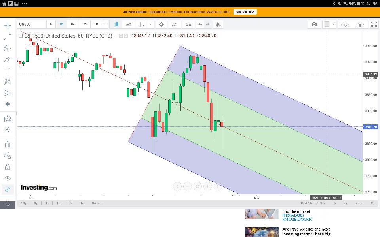The height and width of the screenshot is (237, 380).
Task: Click the US500 symbol input field
Action: 32,24
